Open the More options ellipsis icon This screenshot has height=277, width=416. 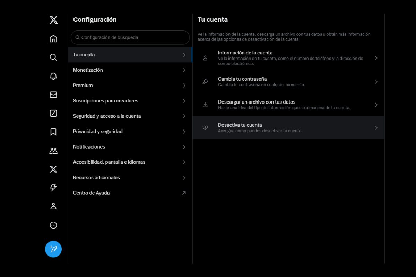coord(53,225)
